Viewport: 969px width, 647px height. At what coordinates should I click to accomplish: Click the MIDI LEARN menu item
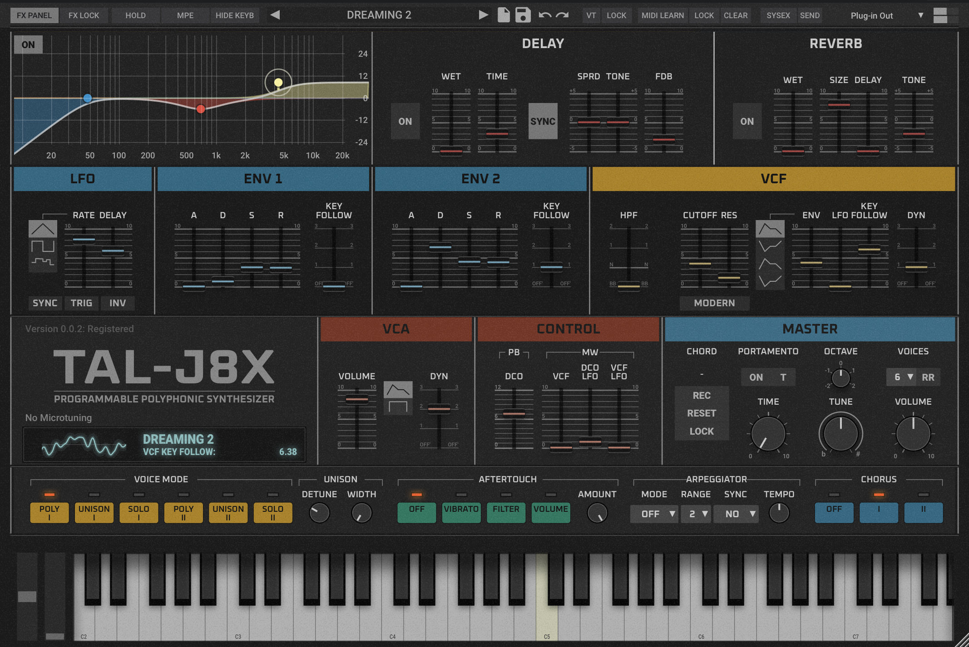tap(662, 15)
